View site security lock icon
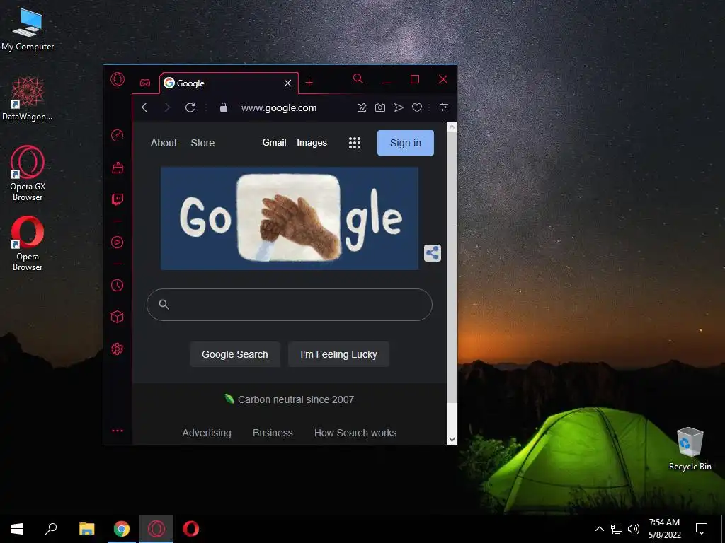Screen dimensions: 725x543 [223, 107]
